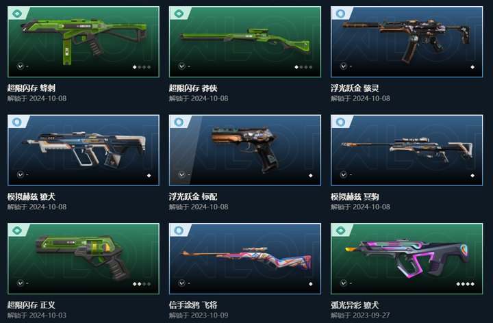
Task: Click the tier badge on 弧光异彩 獠犬 card
Action: point(340,231)
